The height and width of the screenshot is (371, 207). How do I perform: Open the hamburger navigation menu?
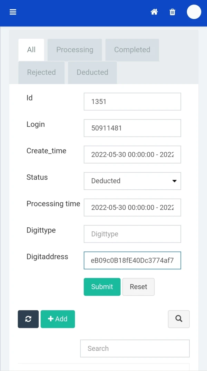(13, 12)
